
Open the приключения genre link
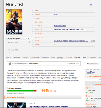coord(74,41)
